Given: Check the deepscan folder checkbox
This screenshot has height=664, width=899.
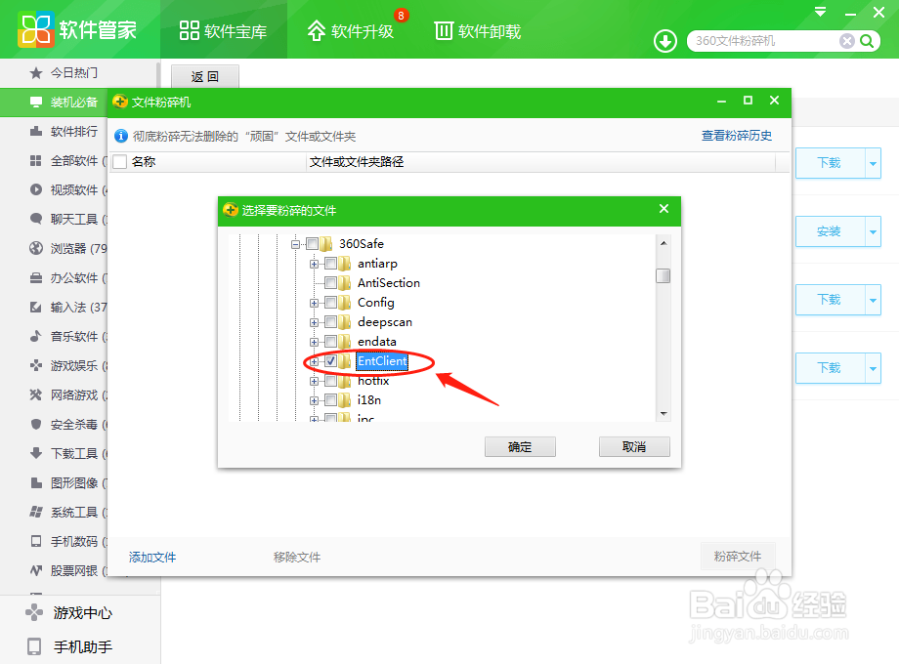Looking at the screenshot, I should [x=331, y=322].
